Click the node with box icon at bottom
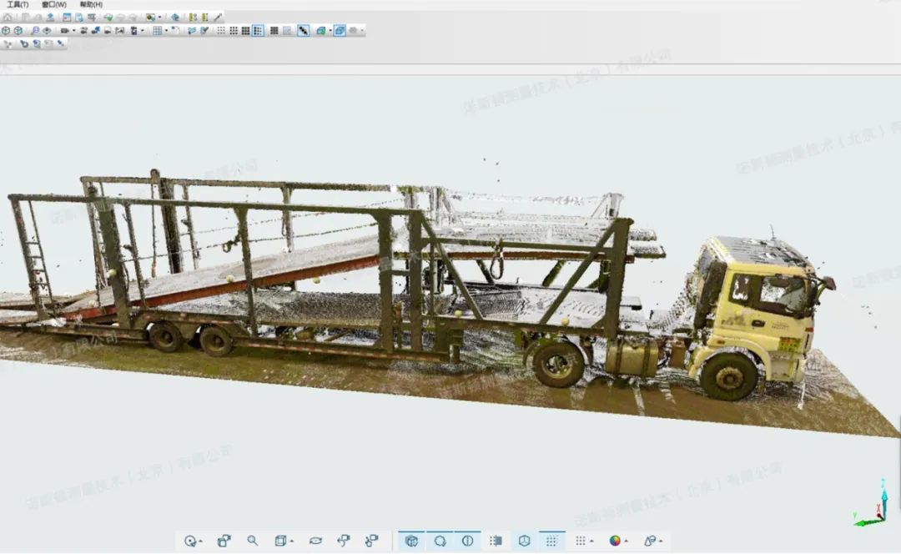901x554 pixels. pos(372,540)
